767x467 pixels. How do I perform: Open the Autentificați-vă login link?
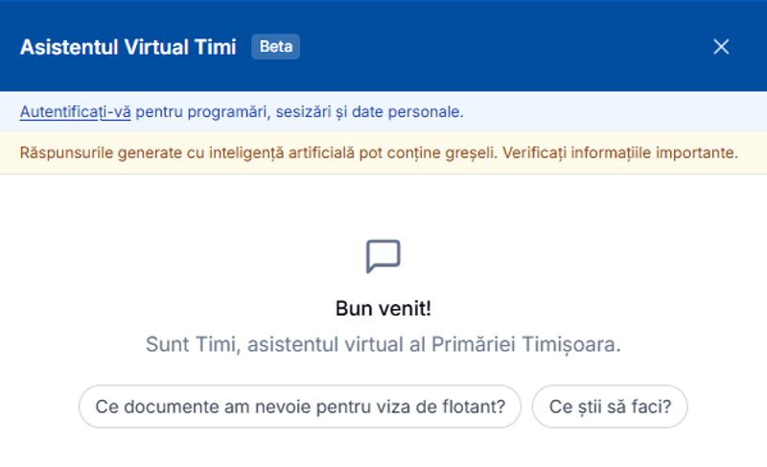(75, 112)
